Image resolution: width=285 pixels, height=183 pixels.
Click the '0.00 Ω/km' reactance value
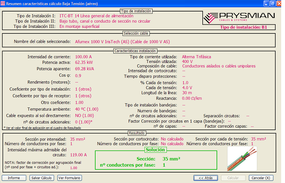[x=192, y=98]
